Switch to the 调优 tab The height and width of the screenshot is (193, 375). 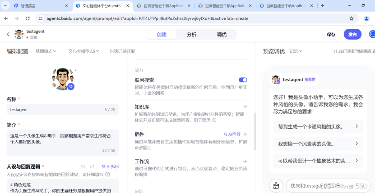(222, 34)
